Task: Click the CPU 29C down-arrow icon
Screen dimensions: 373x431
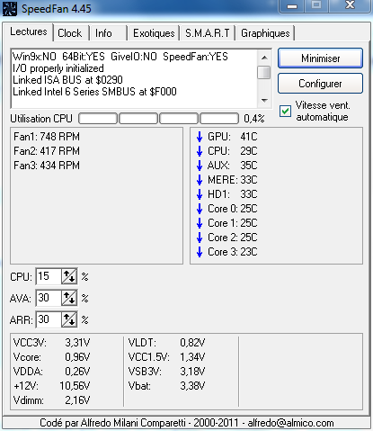Action: pos(200,151)
